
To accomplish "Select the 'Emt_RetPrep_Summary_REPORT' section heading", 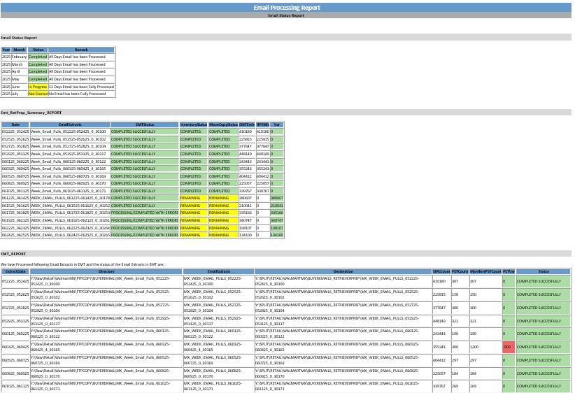I will [31, 113].
